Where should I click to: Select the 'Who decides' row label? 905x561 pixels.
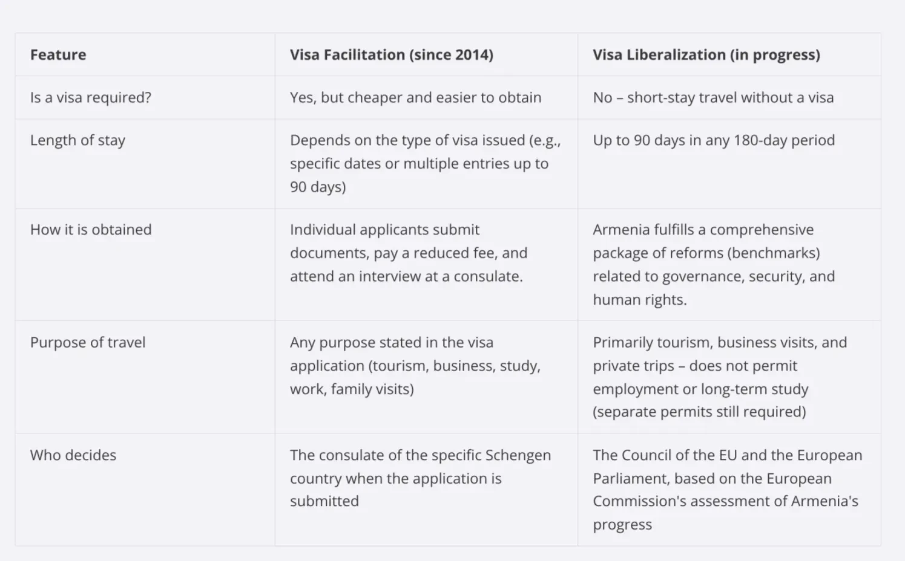pyautogui.click(x=73, y=455)
